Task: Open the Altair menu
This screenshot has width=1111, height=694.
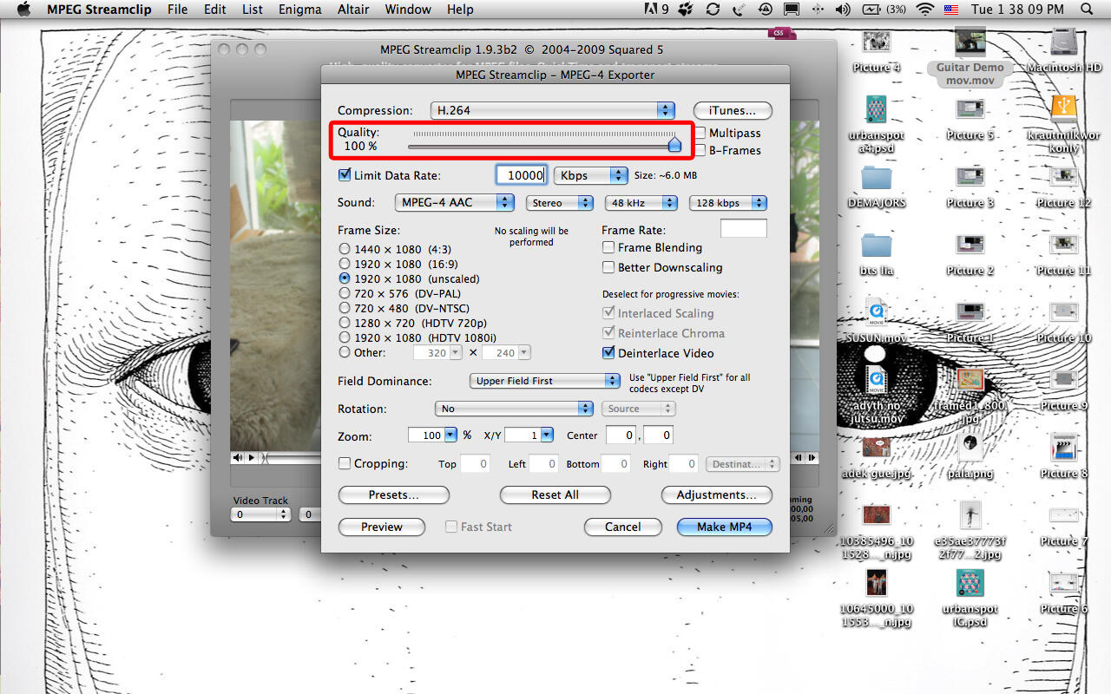Action: coord(352,10)
